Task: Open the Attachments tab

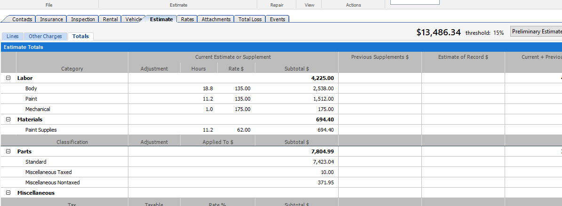Action: [x=216, y=19]
